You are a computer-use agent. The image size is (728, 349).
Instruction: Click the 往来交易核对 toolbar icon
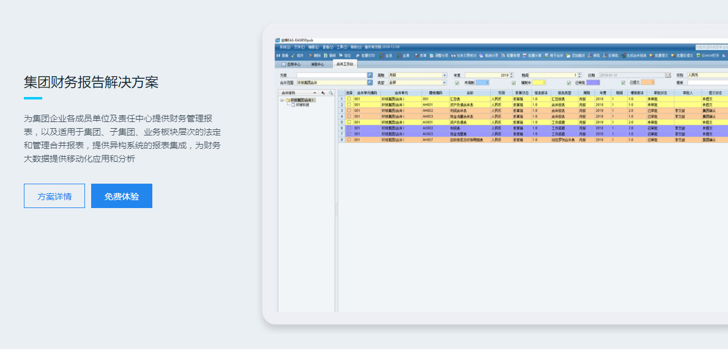[x=453, y=56]
